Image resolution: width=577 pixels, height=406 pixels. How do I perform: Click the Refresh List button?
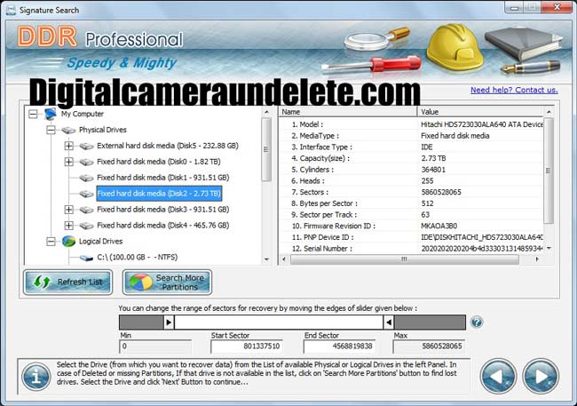coord(67,283)
